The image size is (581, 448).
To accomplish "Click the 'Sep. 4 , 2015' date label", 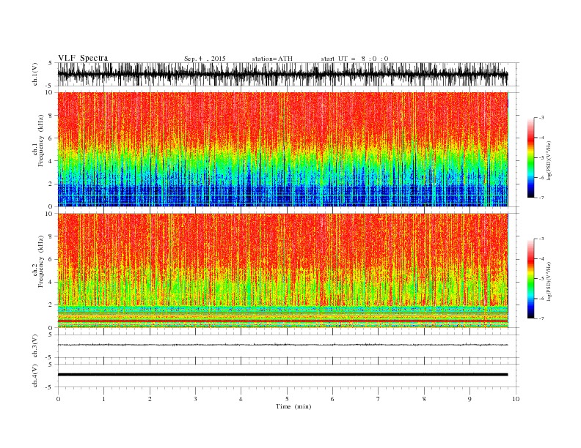I will [205, 59].
